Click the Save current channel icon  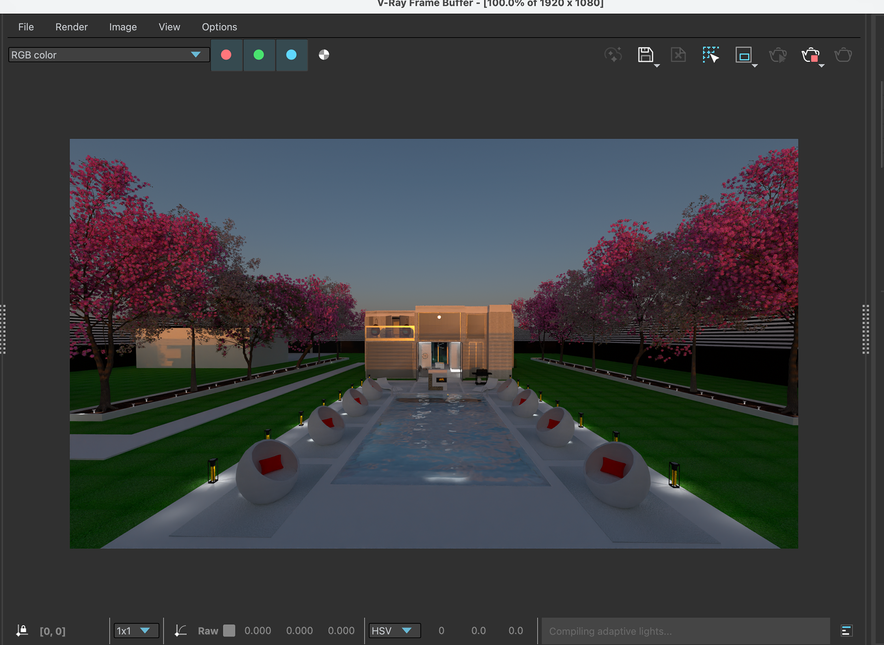[x=645, y=55]
